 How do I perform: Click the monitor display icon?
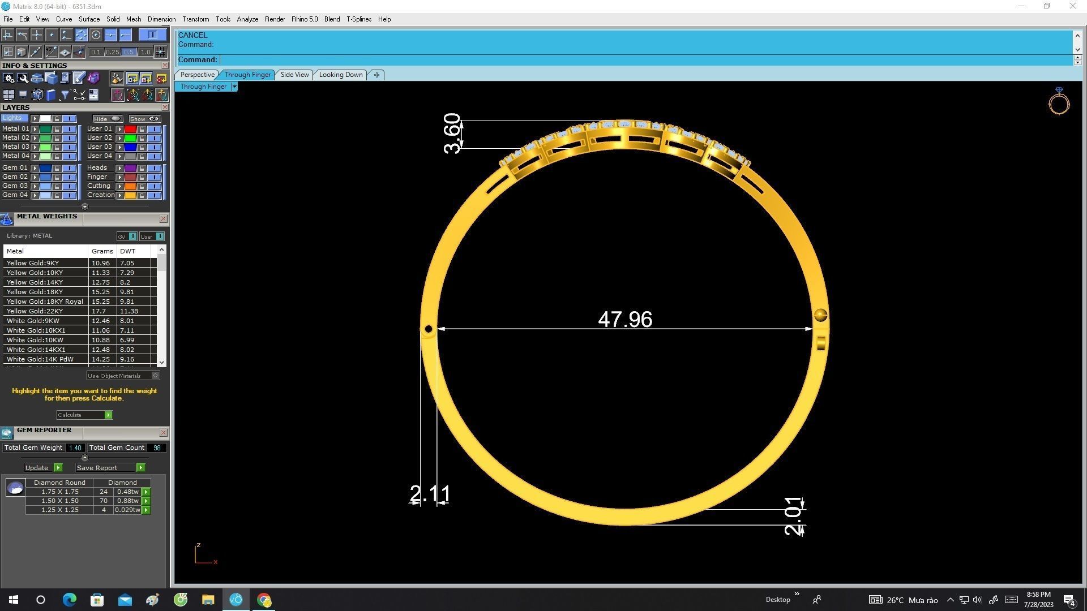(x=23, y=94)
